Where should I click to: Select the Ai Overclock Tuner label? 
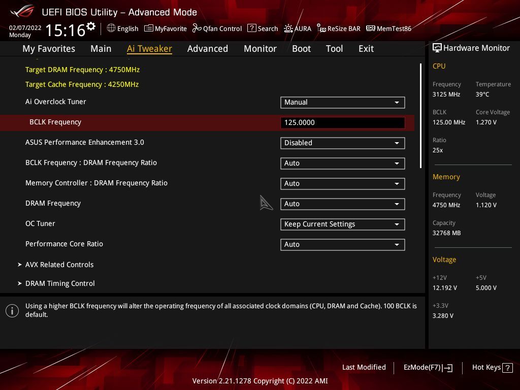[x=56, y=102]
